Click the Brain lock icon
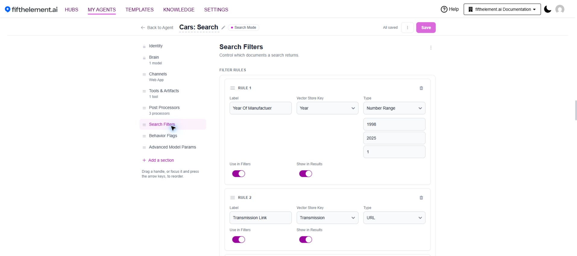Image resolution: width=577 pixels, height=256 pixels. coord(144,58)
